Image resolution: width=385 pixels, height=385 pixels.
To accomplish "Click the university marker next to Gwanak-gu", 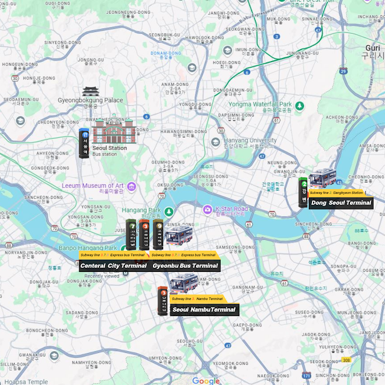I will (x=54, y=356).
